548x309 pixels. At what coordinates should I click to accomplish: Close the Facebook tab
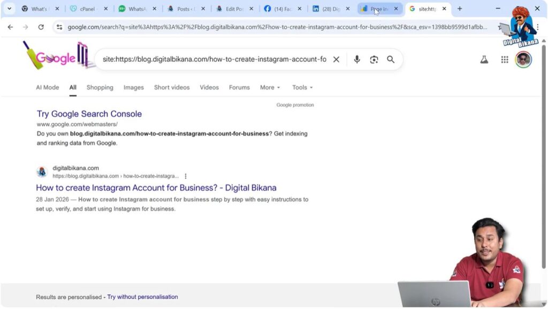[300, 9]
